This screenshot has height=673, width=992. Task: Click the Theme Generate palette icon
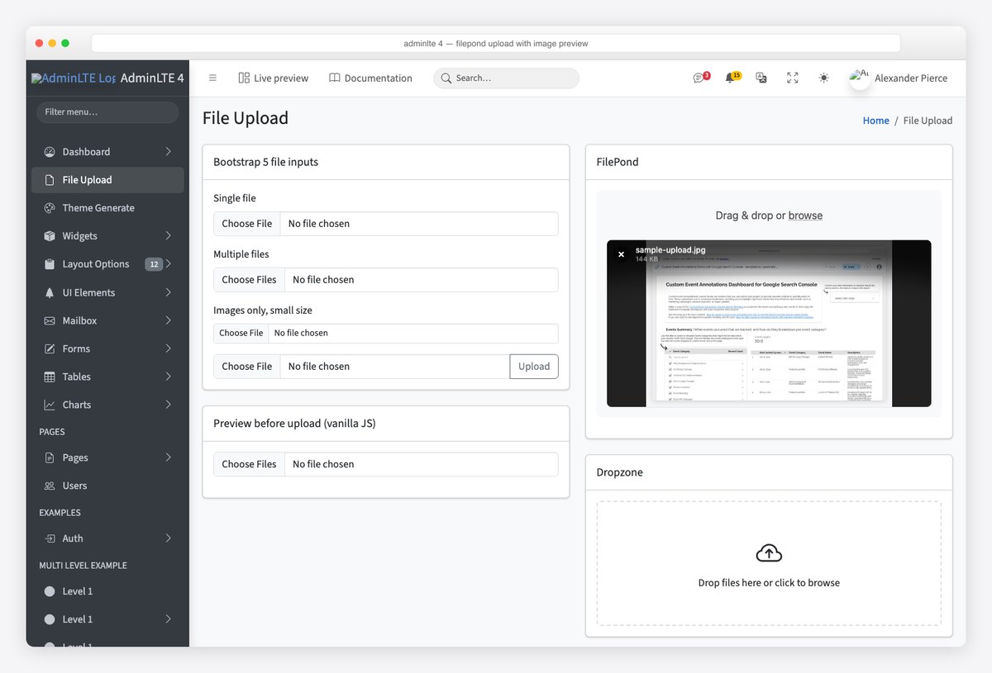point(50,208)
